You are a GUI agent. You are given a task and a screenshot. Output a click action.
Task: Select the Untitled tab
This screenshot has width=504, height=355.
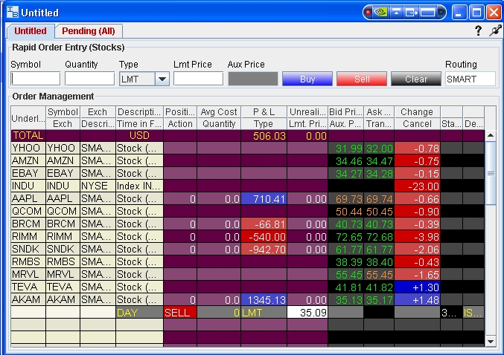30,31
